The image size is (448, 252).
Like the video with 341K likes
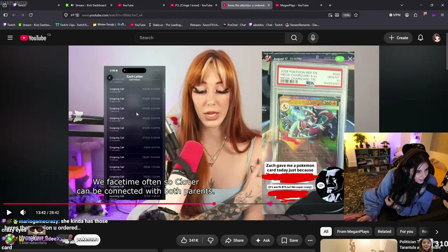pyautogui.click(x=189, y=240)
